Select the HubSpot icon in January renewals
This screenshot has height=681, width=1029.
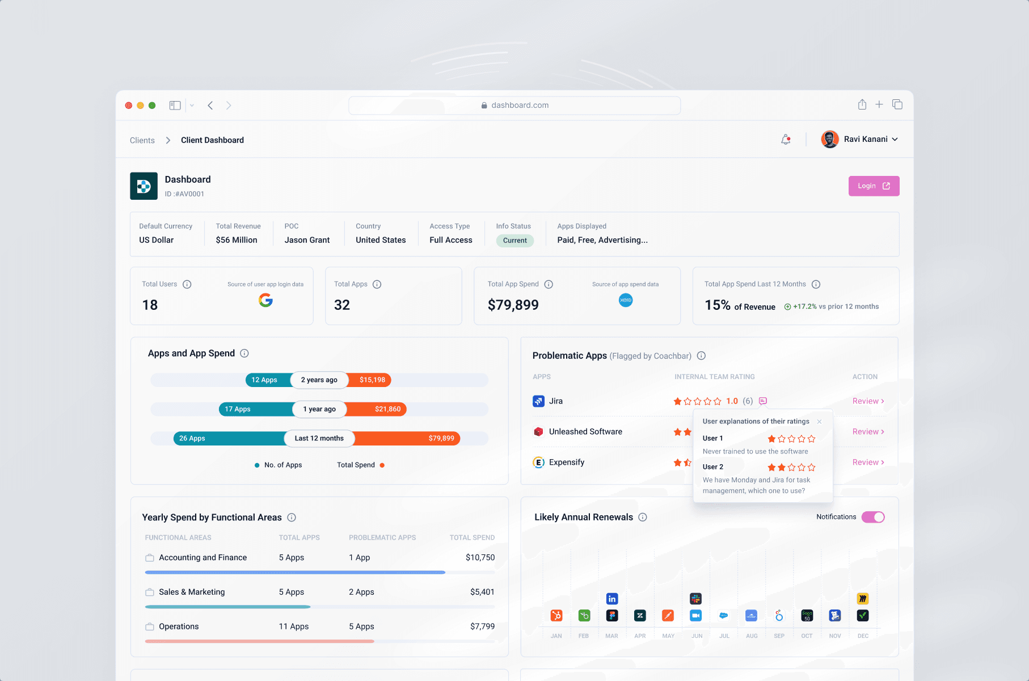[556, 616]
